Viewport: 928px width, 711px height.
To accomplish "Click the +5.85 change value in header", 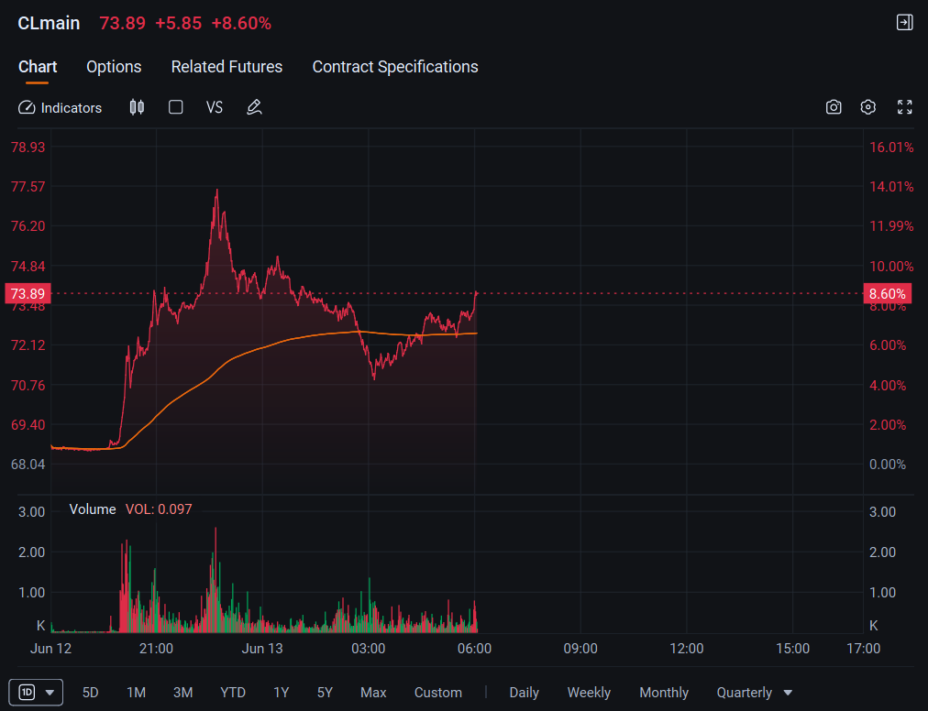I will (178, 23).
